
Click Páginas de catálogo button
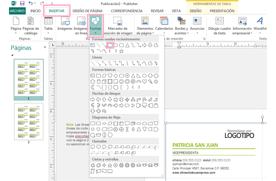pos(31,26)
